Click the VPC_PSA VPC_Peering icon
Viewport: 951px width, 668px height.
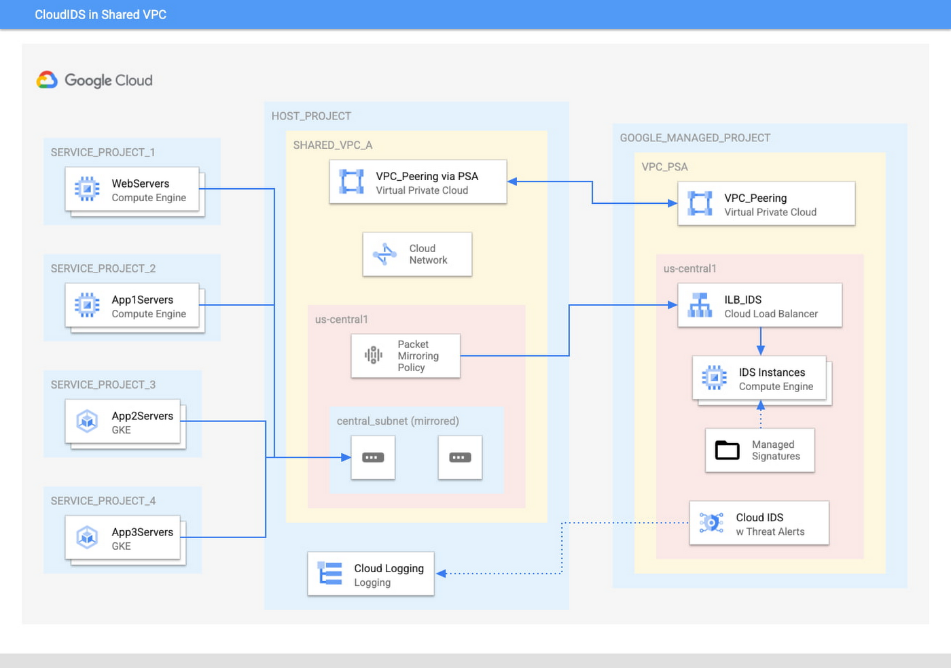point(700,203)
